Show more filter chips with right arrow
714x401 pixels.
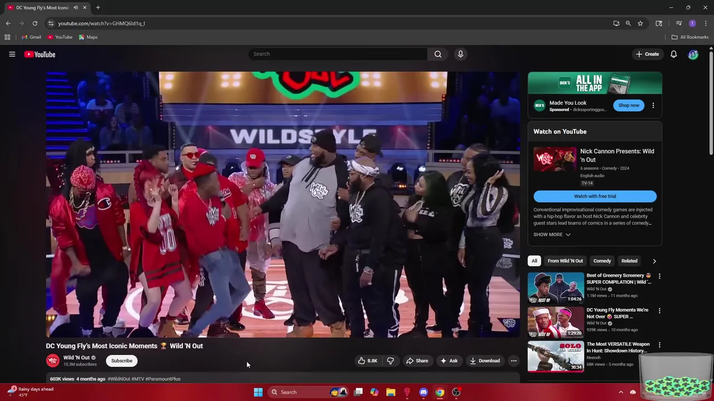coord(654,261)
